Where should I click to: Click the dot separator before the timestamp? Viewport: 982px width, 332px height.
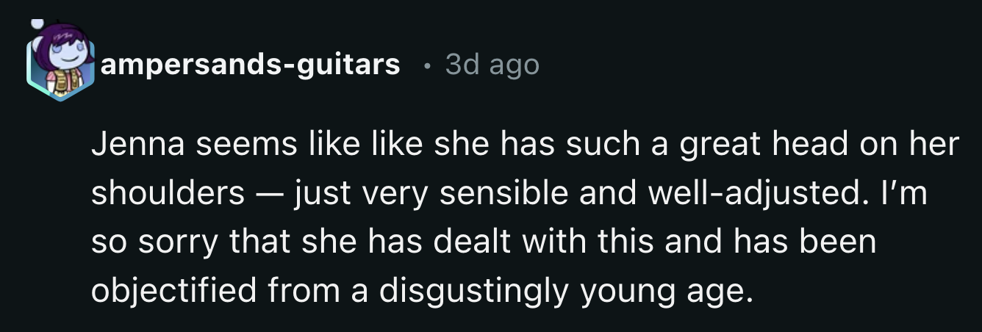(426, 65)
